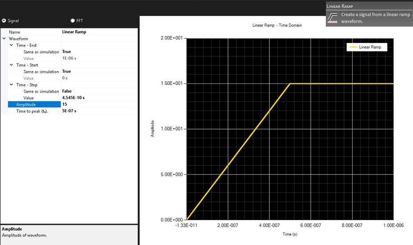Click the Time (s) axis label
The width and height of the screenshot is (413, 245).
289,234
